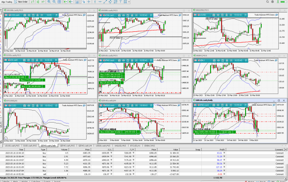Select the sell 136.19 trade row
Image resolution: width=288 pixels, height=182 pixels.
[x=142, y=174]
